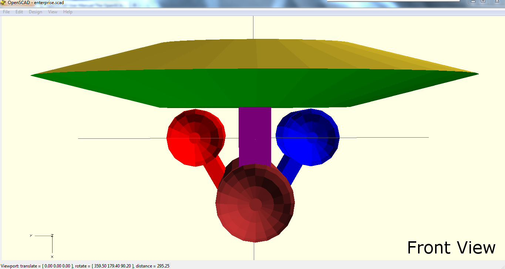The height and width of the screenshot is (269, 505).
Task: Click the 'OpenSCAD - enterprise.scad' title text
Action: 36,3
